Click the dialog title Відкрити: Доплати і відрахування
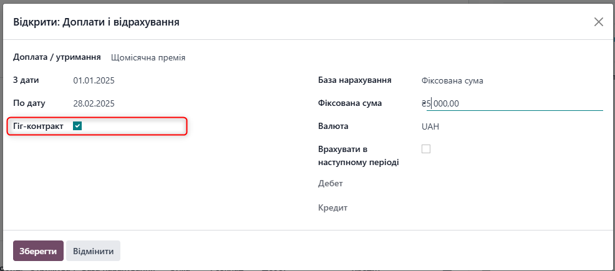615x271 pixels. point(97,22)
